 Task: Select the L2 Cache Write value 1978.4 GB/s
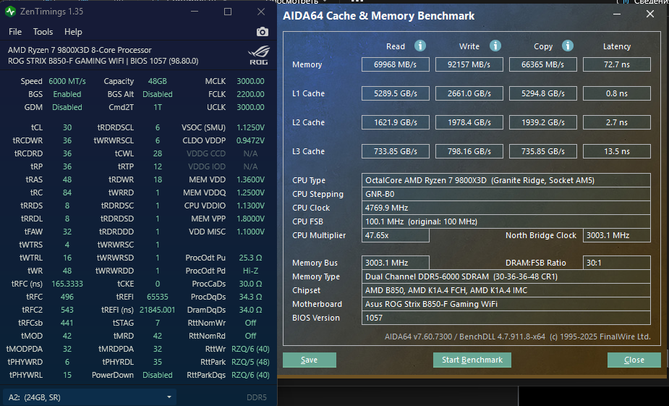(469, 122)
